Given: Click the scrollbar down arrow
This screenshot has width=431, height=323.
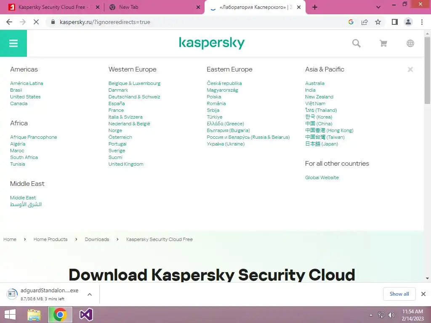Looking at the screenshot, I should tap(427, 278).
